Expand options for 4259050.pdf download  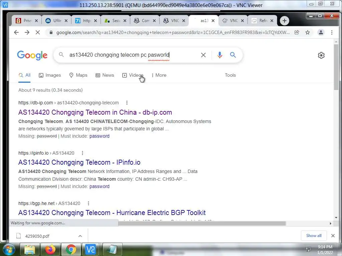80,236
